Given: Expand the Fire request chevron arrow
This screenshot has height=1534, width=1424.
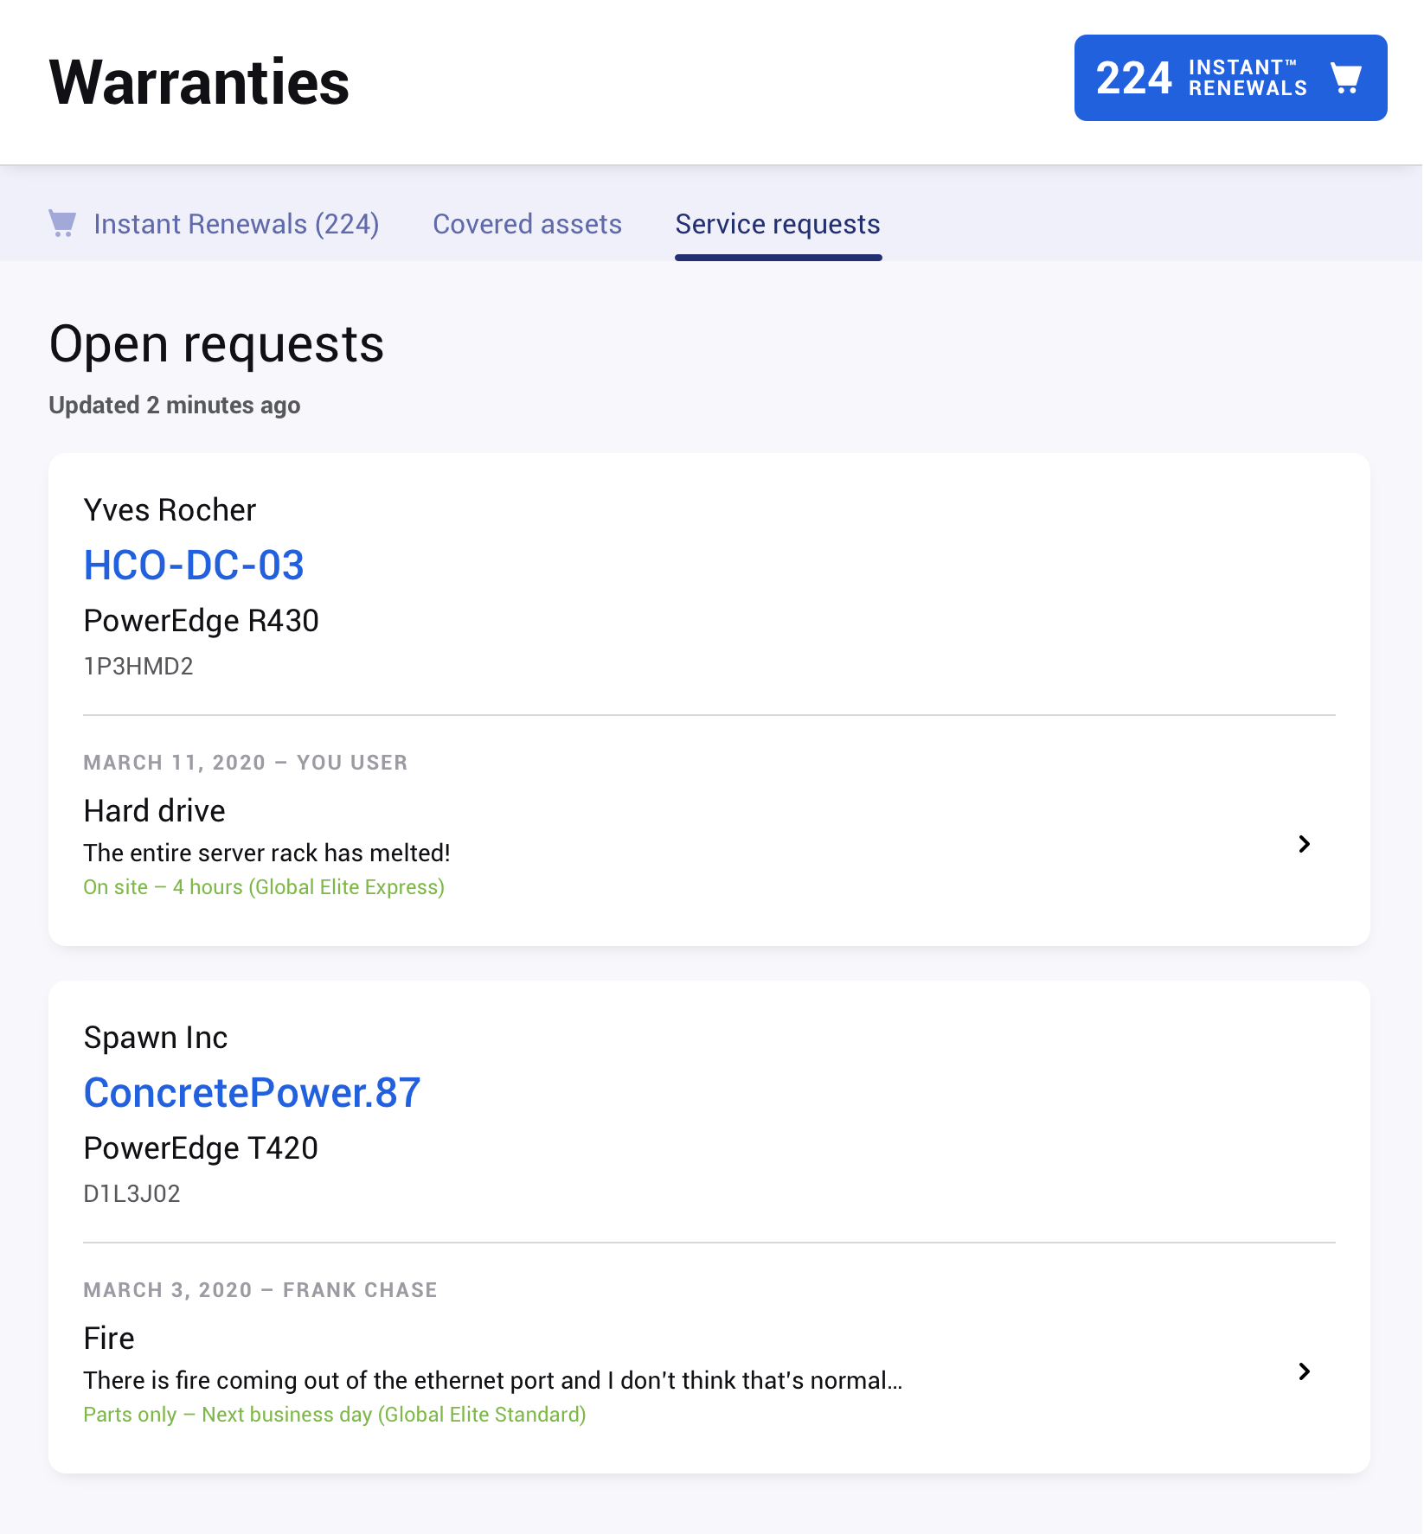Looking at the screenshot, I should click(1305, 1371).
